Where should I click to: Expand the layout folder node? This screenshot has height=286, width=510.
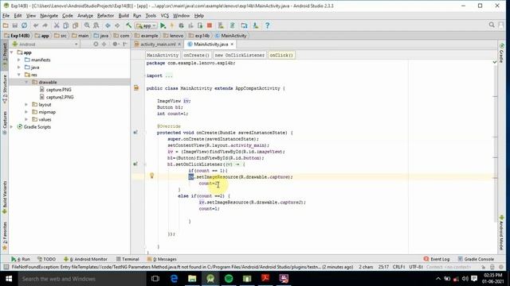(x=26, y=104)
